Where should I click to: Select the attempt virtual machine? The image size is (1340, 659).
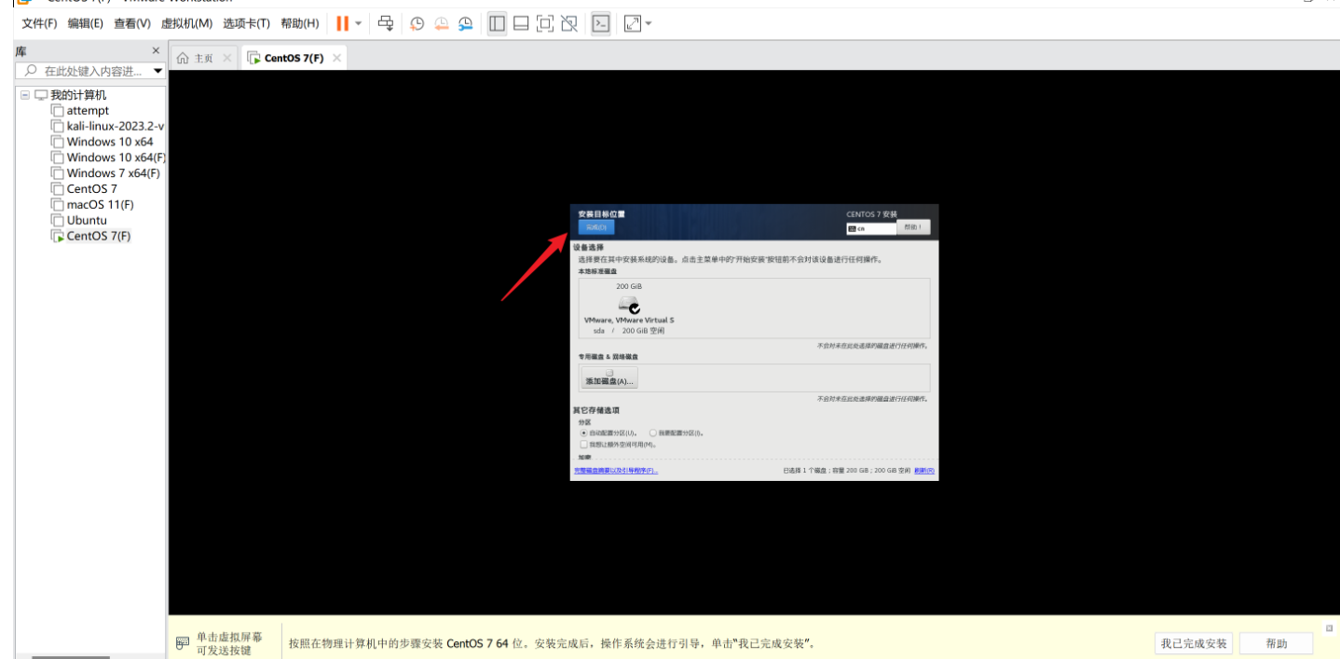coord(88,111)
